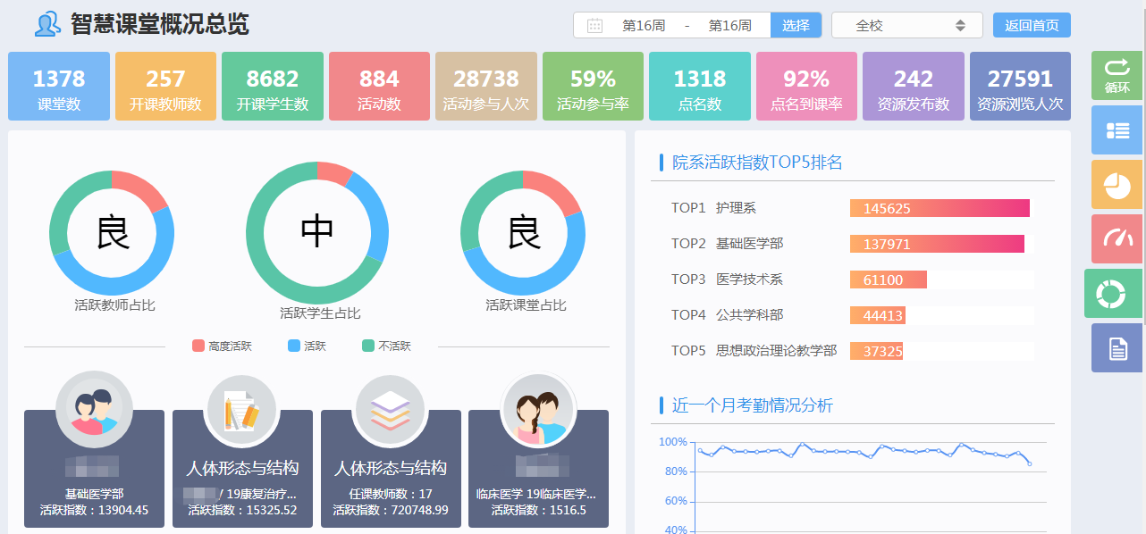Select the 课堂数 1378 stat tile
This screenshot has width=1146, height=534.
[59, 87]
